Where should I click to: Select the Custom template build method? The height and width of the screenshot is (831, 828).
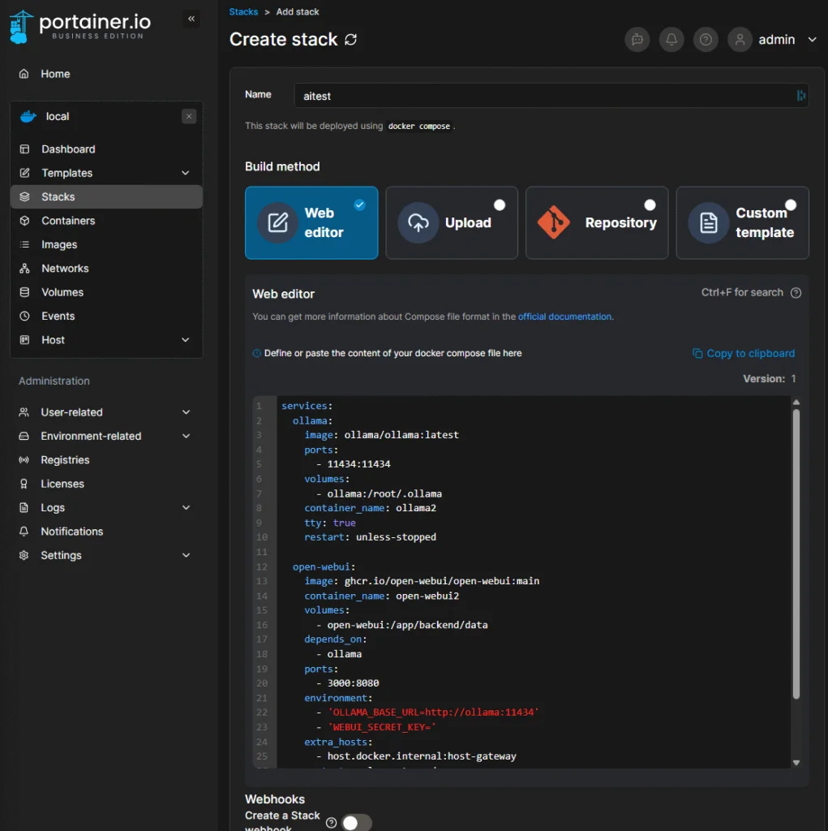pos(743,222)
